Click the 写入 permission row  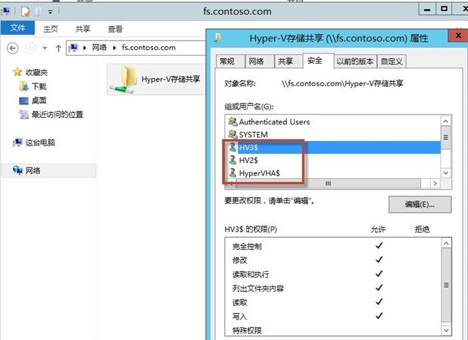(x=333, y=316)
